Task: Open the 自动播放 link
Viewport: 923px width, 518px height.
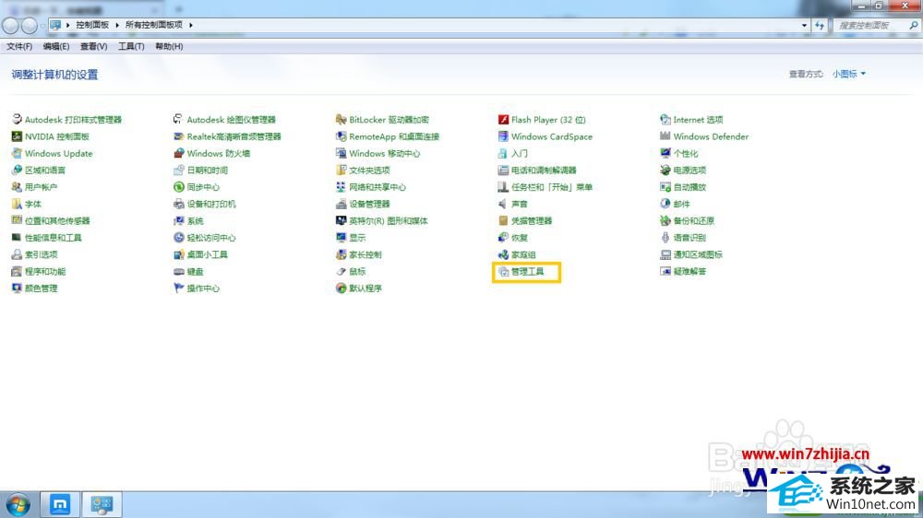Action: (689, 187)
